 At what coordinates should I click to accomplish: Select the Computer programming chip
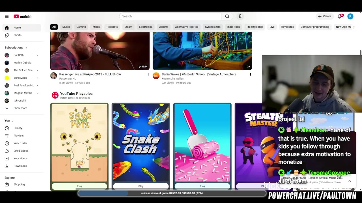coord(315,27)
